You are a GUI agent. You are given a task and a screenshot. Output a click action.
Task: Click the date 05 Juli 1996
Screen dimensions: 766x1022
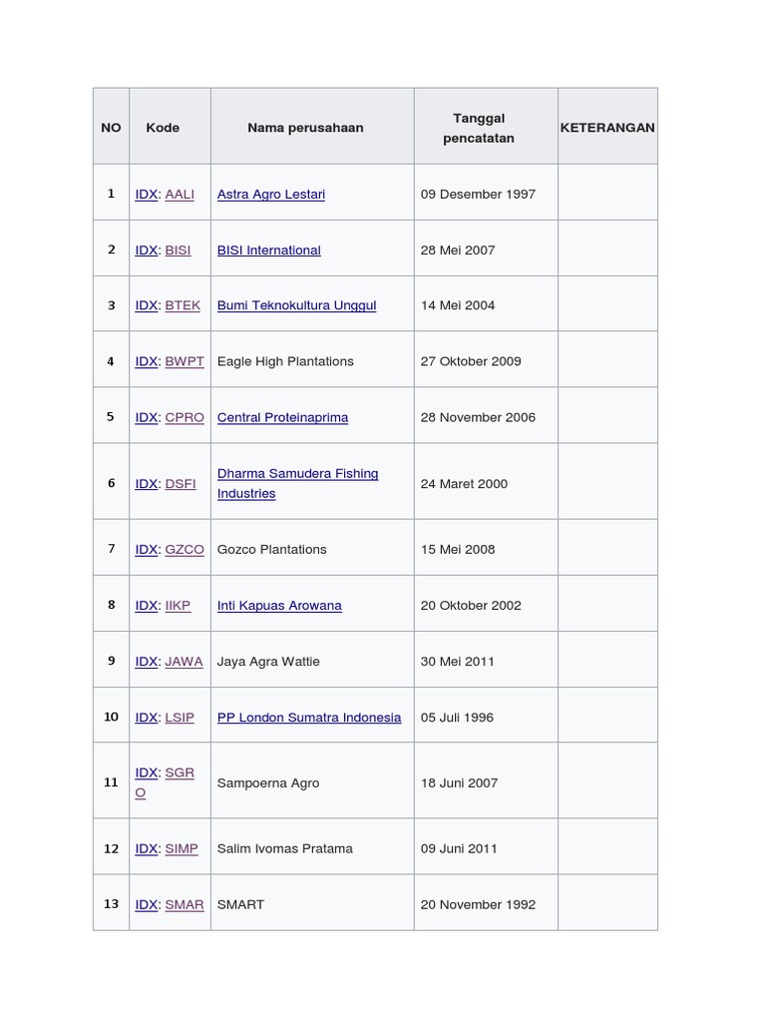(x=457, y=718)
